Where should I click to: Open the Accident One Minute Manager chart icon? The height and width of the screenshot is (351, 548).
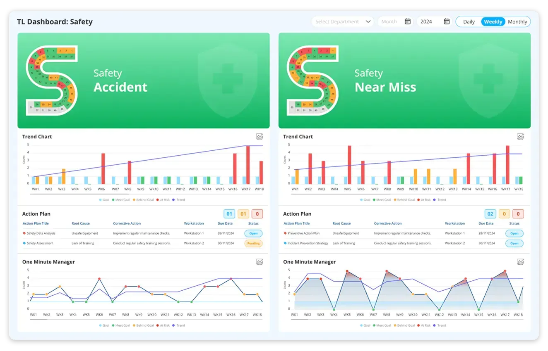point(259,261)
